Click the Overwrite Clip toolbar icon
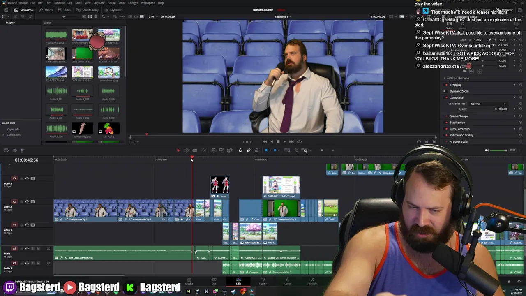 click(x=221, y=150)
